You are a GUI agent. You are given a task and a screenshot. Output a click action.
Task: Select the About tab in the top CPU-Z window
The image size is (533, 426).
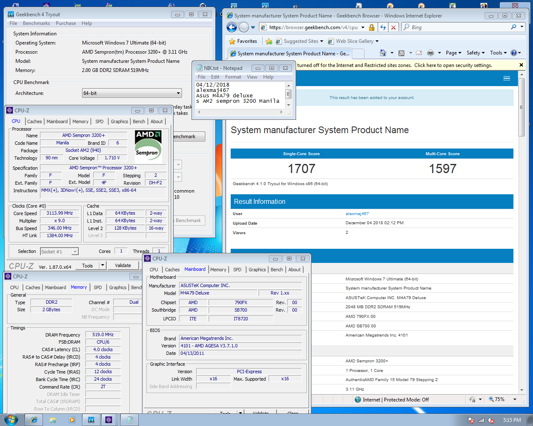[x=157, y=121]
